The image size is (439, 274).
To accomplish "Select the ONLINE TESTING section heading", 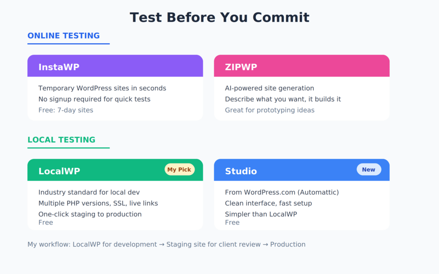I will pyautogui.click(x=63, y=36).
